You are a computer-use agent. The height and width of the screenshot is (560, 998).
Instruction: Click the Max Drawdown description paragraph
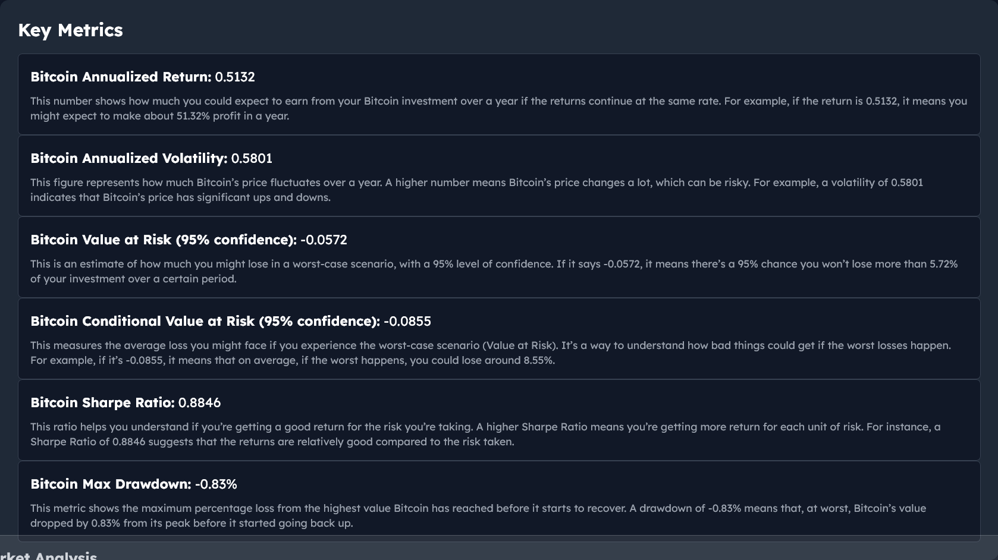tap(478, 515)
